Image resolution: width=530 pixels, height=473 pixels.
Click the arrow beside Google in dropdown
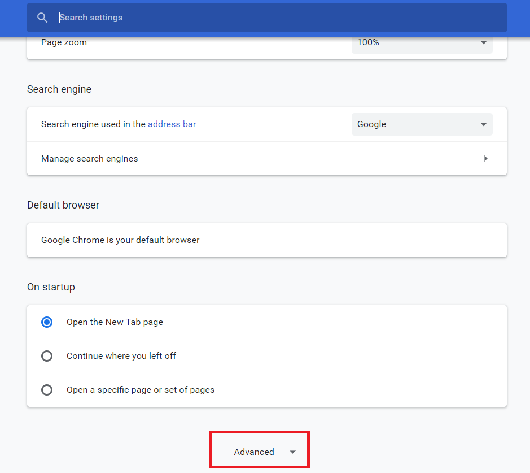click(484, 124)
